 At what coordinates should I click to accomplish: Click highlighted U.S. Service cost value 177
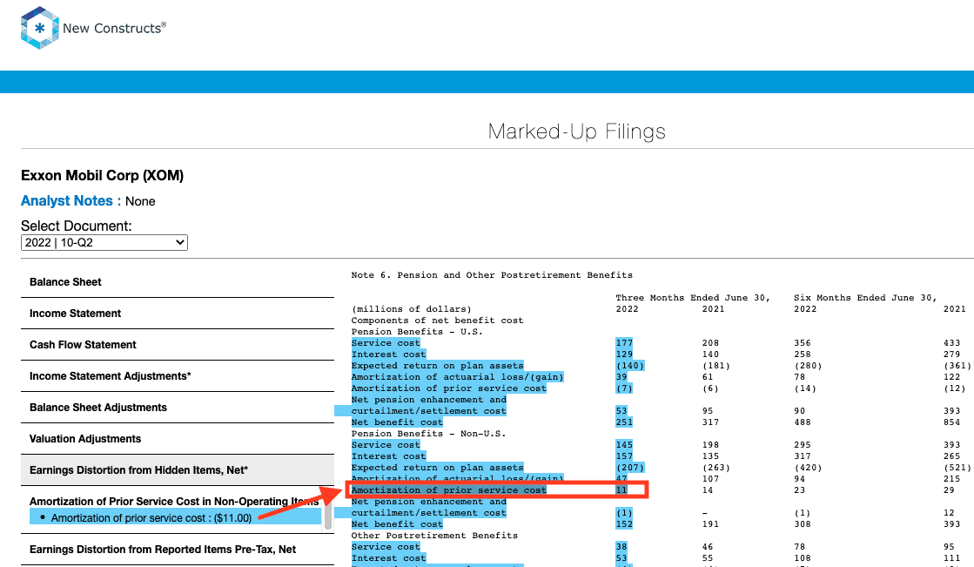click(624, 343)
